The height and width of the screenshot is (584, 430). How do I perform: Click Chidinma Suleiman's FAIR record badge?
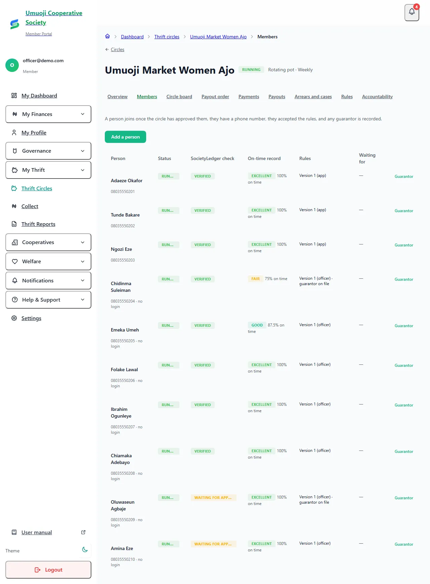coord(256,279)
